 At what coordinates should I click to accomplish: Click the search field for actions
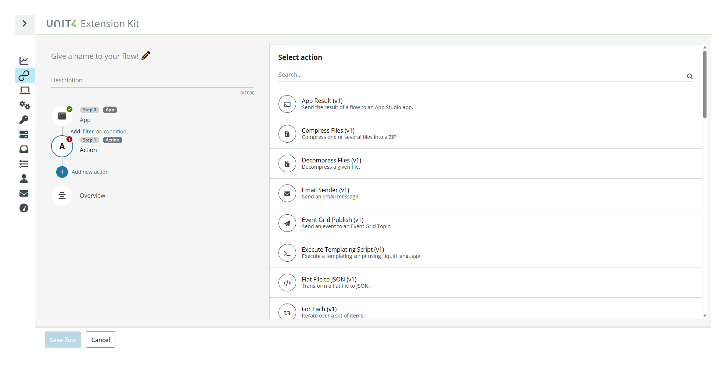click(x=404, y=75)
